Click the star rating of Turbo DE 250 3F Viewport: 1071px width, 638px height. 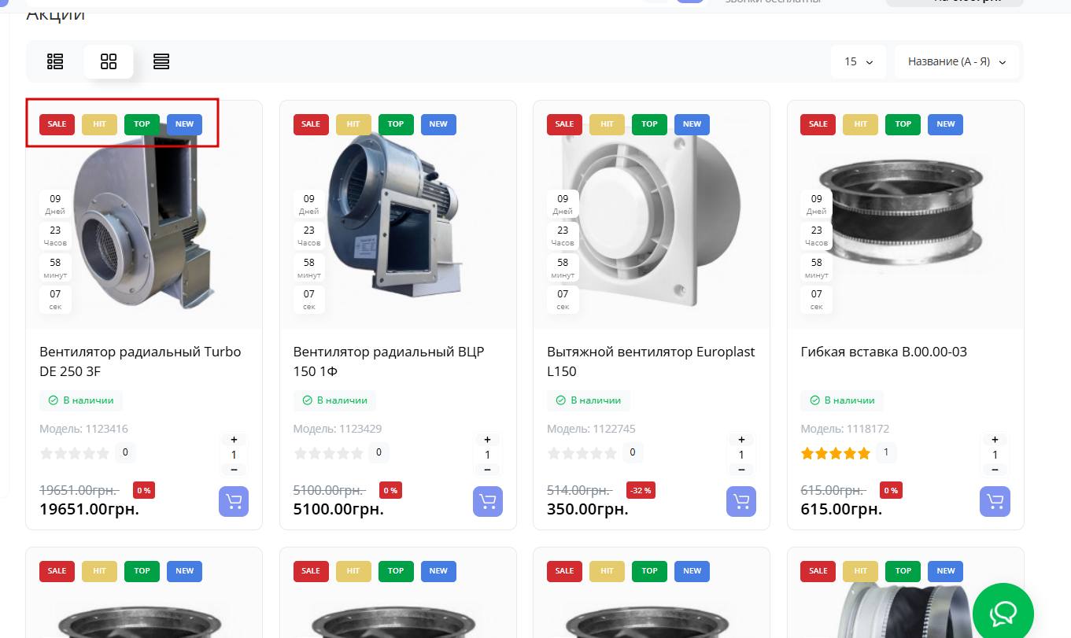tap(75, 453)
